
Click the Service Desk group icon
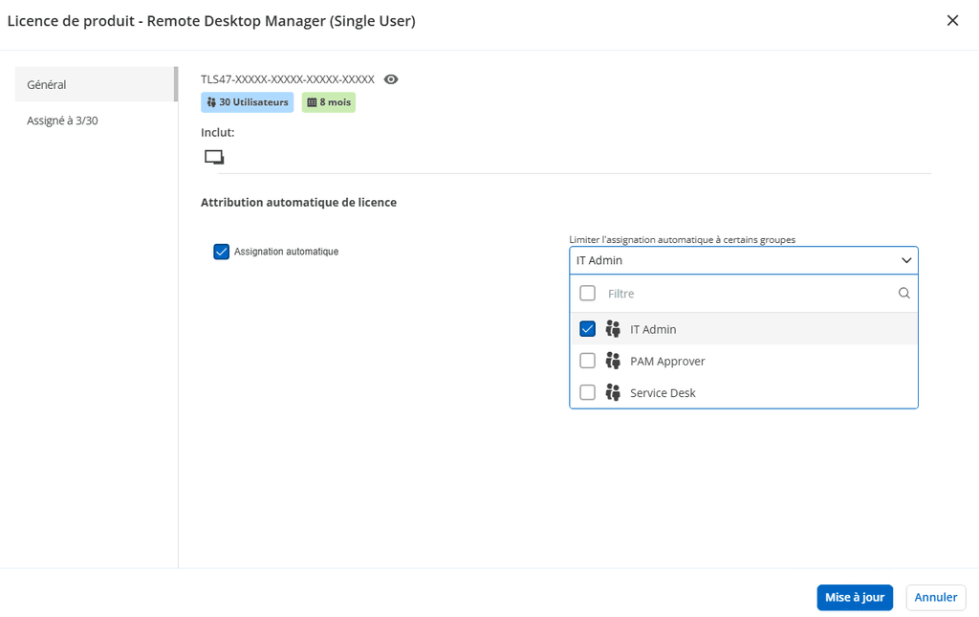coord(614,392)
